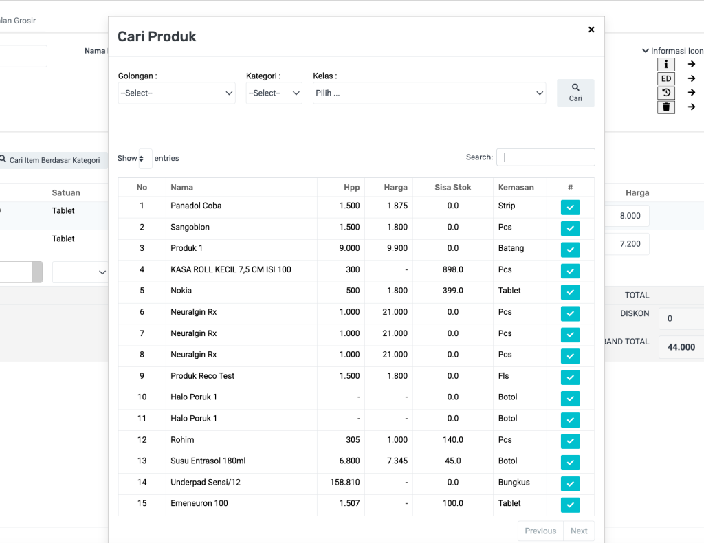Click the info icon in Informasi Icon
The height and width of the screenshot is (543, 704).
point(665,64)
